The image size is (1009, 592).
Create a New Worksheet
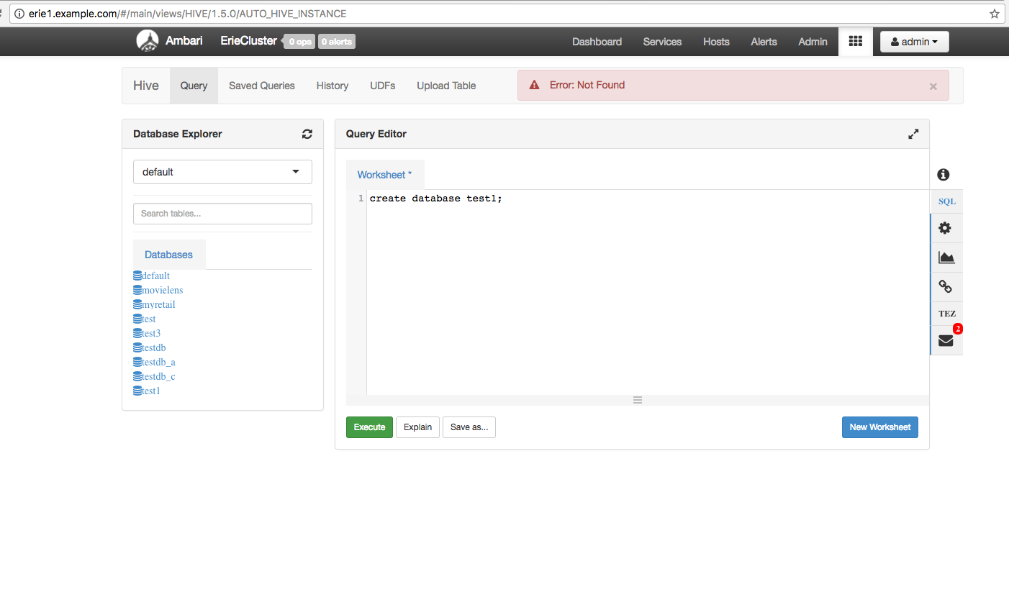(879, 427)
